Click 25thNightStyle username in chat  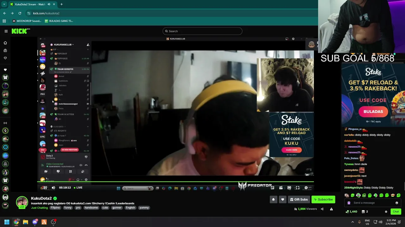353,188
